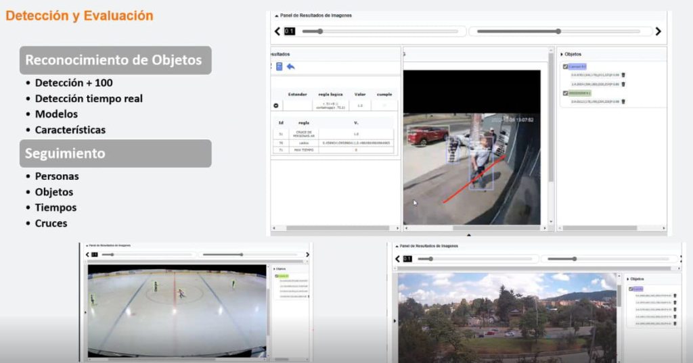This screenshot has height=363, width=693.
Task: Expand the Objetos section in top panel
Action: (x=561, y=54)
